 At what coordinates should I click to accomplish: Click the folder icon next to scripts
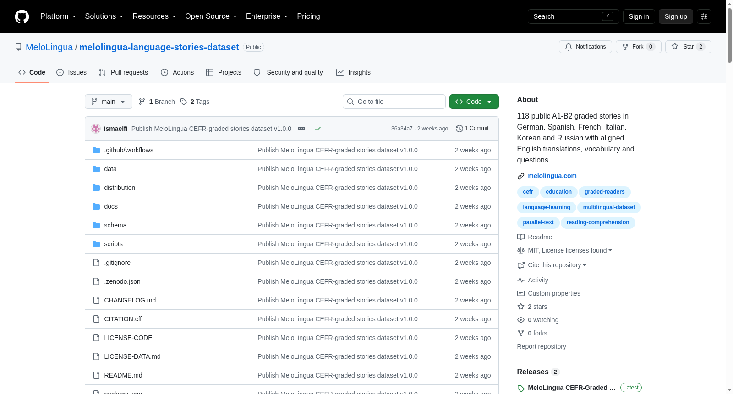(96, 244)
